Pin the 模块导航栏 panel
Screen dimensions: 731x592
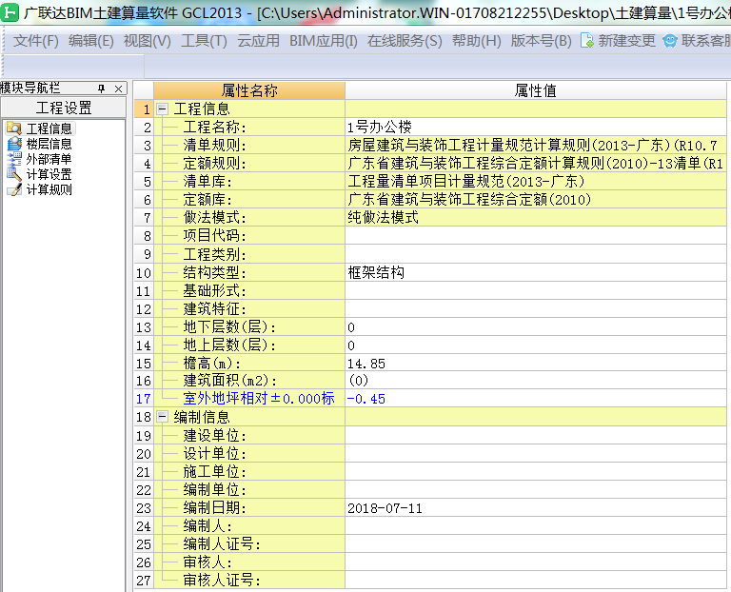point(101,89)
